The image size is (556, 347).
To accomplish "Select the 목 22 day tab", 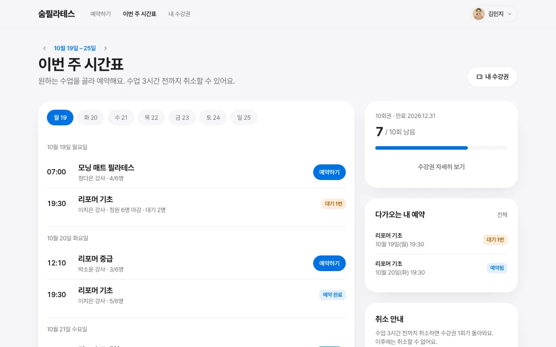I will coord(151,118).
